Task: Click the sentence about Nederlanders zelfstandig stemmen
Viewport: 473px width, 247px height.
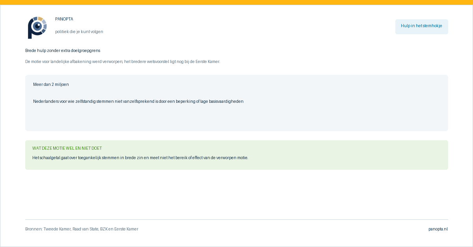Action: tap(138, 101)
